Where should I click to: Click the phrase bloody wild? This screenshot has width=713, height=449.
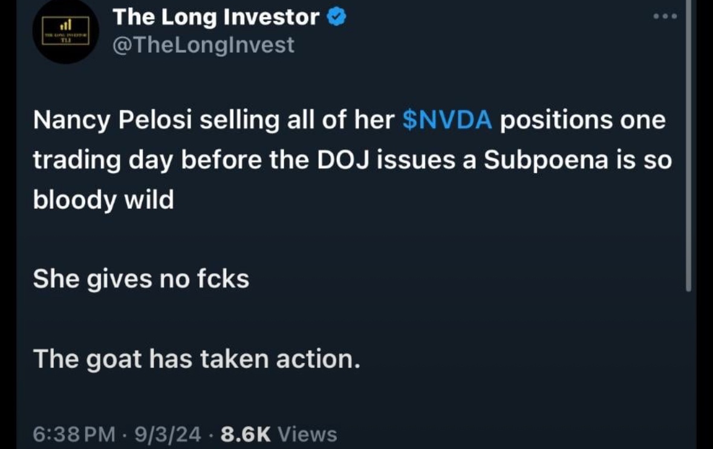click(103, 200)
